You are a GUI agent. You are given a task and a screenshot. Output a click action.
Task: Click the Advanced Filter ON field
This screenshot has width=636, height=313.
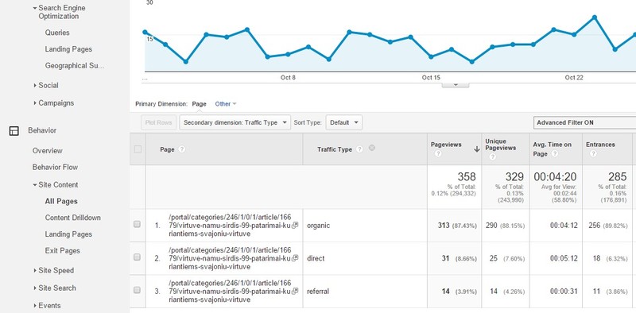click(x=584, y=122)
